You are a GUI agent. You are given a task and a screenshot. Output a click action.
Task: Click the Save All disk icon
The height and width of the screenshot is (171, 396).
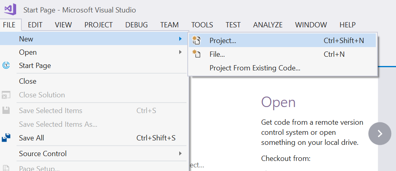pyautogui.click(x=6, y=138)
